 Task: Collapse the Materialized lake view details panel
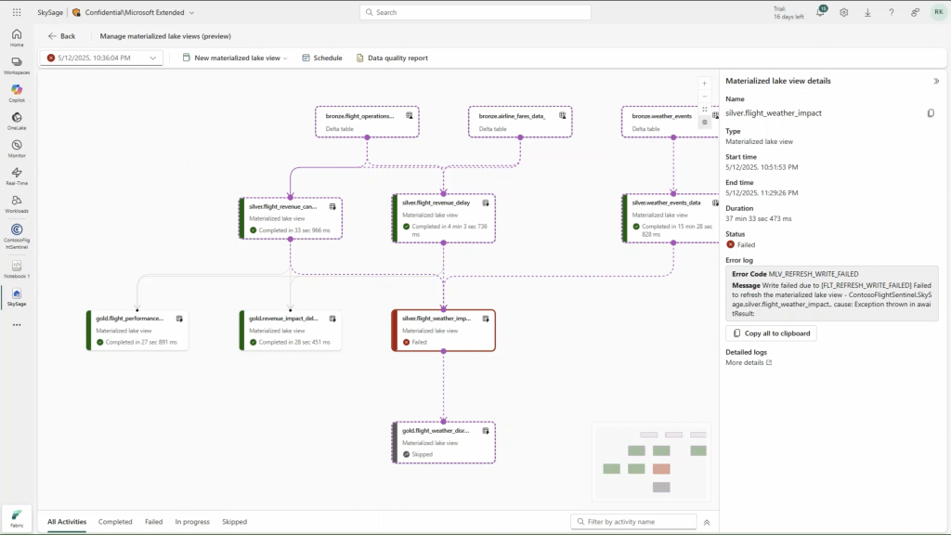click(x=936, y=81)
